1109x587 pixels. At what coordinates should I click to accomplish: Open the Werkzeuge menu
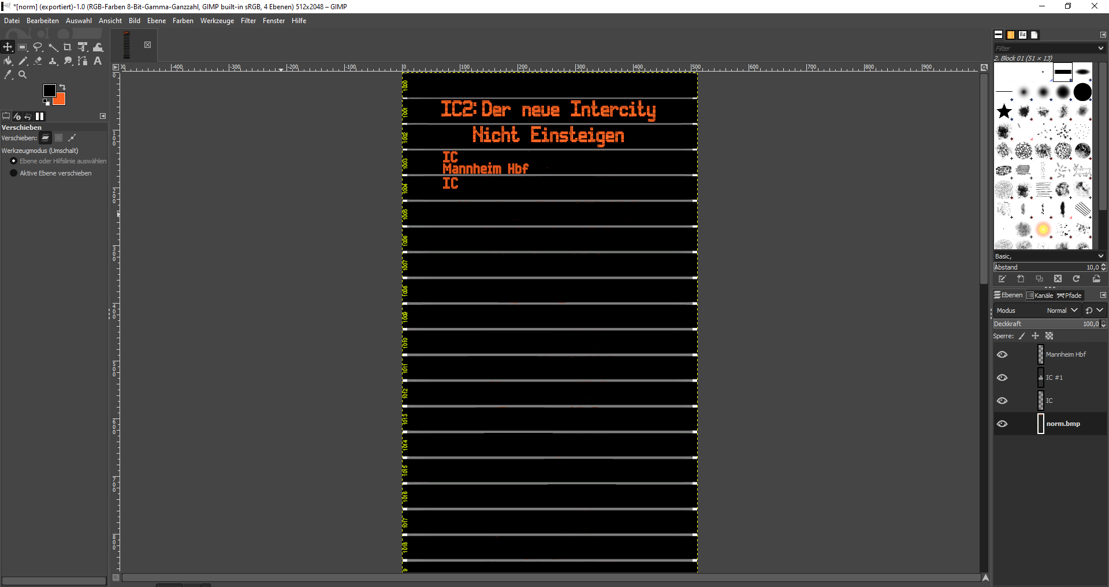click(217, 21)
